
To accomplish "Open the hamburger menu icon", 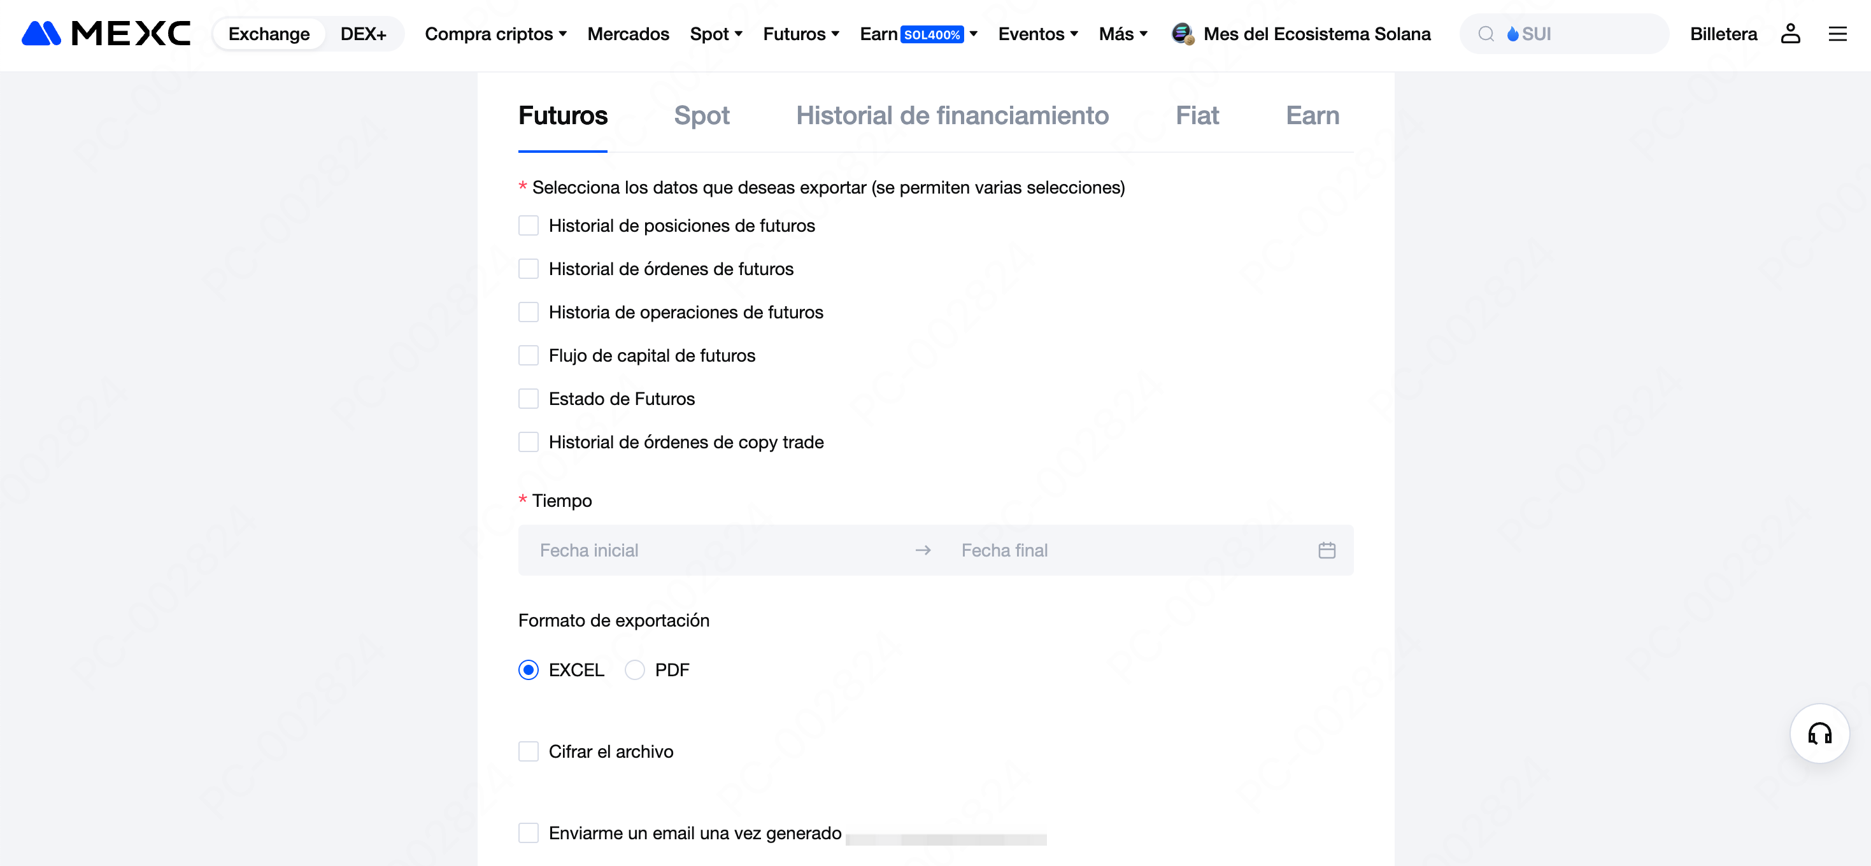I will (x=1838, y=33).
